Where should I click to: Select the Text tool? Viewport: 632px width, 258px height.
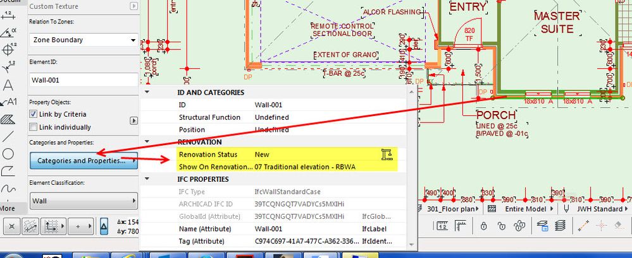[x=8, y=85]
